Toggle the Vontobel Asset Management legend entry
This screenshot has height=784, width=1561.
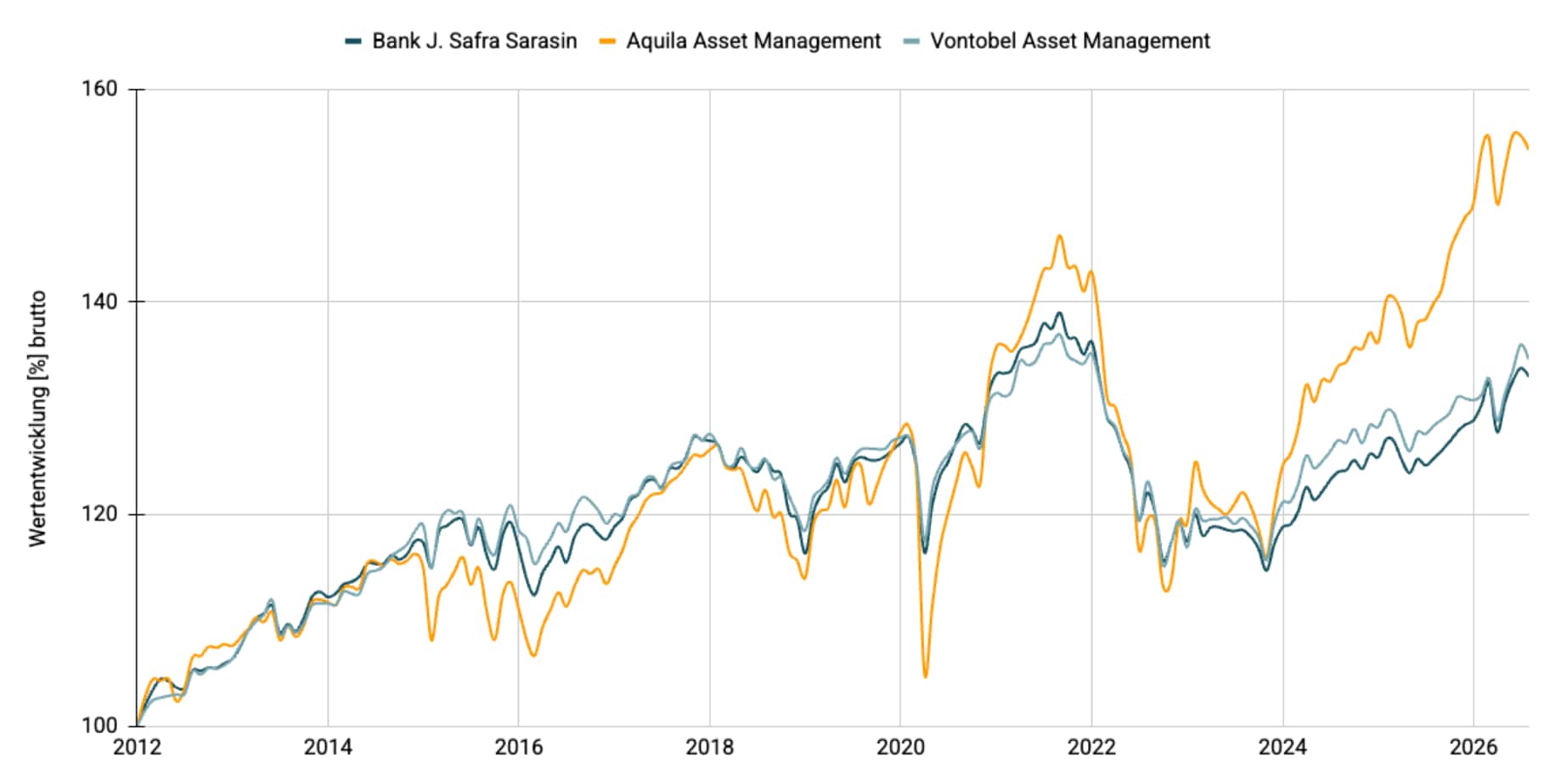tap(1057, 41)
